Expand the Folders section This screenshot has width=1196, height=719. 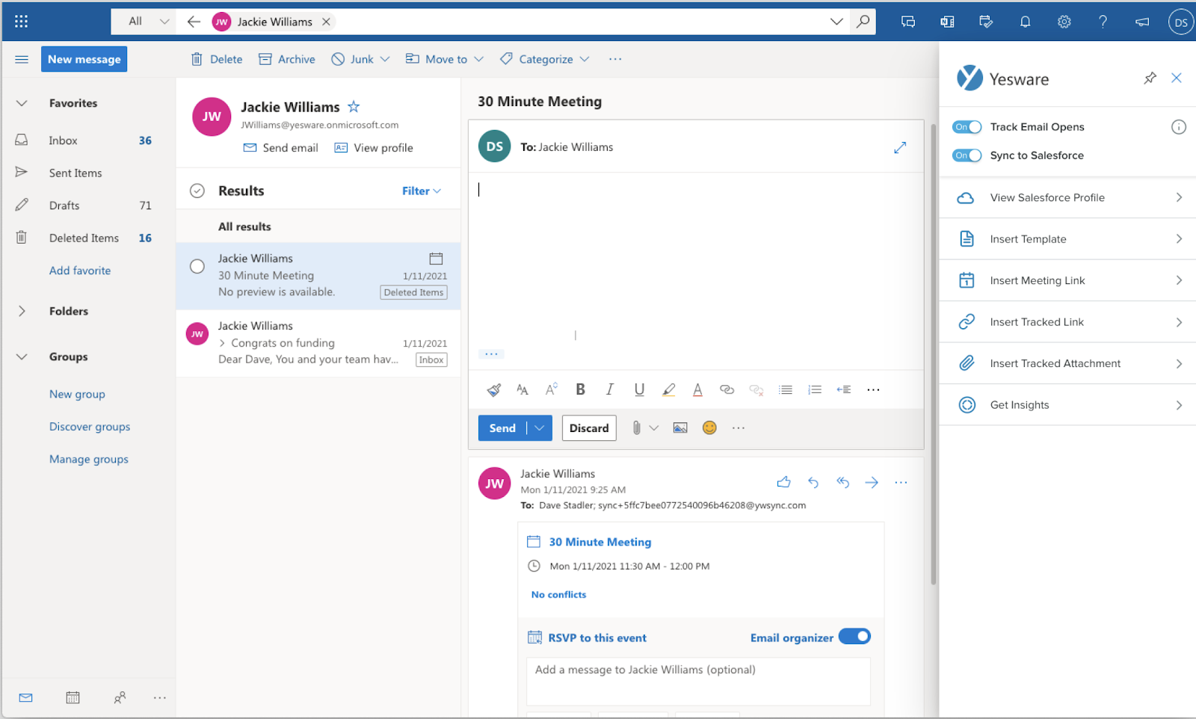[x=22, y=311]
